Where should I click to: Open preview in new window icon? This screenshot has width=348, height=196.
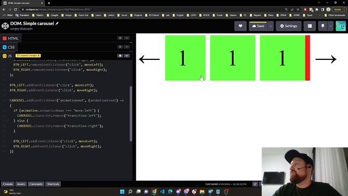click(255, 184)
